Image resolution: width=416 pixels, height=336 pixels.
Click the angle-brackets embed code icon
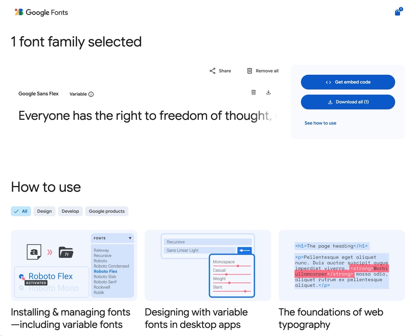point(328,82)
